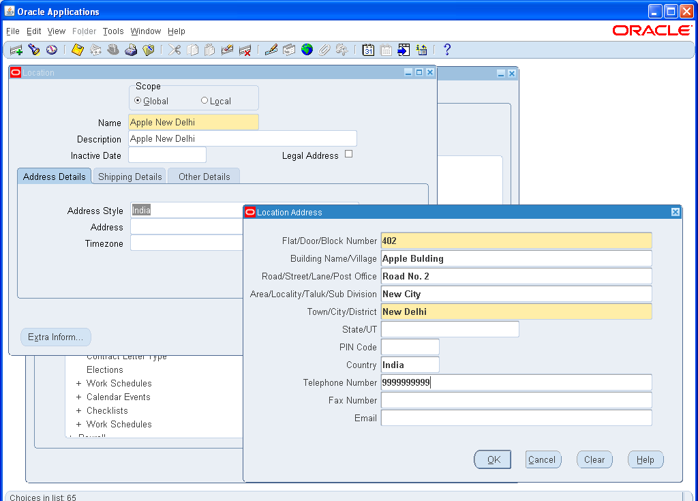This screenshot has height=501, width=698.
Task: Click the Paste icon
Action: pos(209,49)
